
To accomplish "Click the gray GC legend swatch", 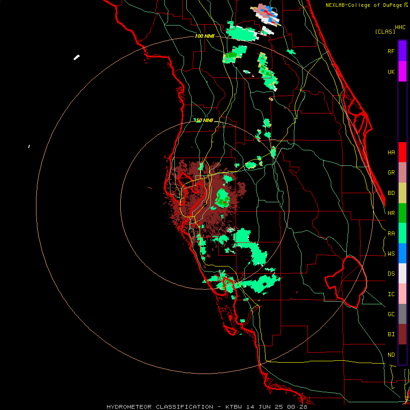I will point(402,314).
